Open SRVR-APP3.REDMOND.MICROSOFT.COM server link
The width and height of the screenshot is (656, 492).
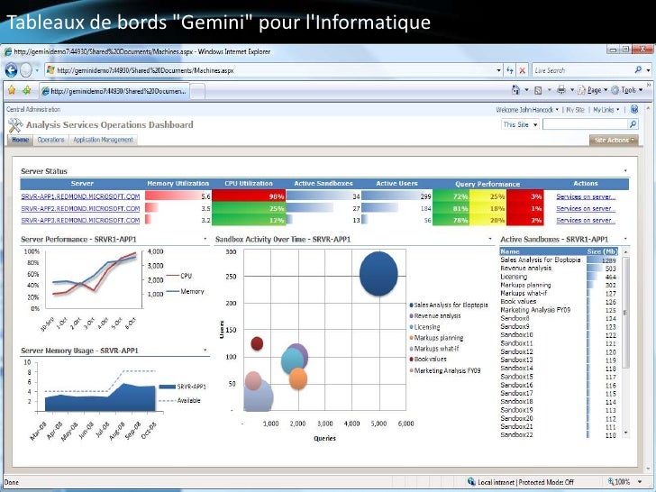[x=80, y=220]
